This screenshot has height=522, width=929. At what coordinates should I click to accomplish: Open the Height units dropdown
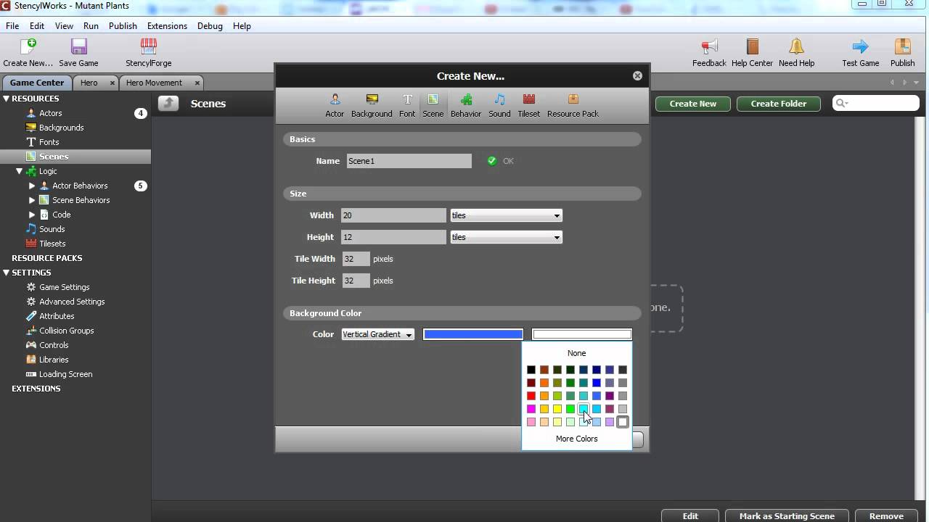506,237
